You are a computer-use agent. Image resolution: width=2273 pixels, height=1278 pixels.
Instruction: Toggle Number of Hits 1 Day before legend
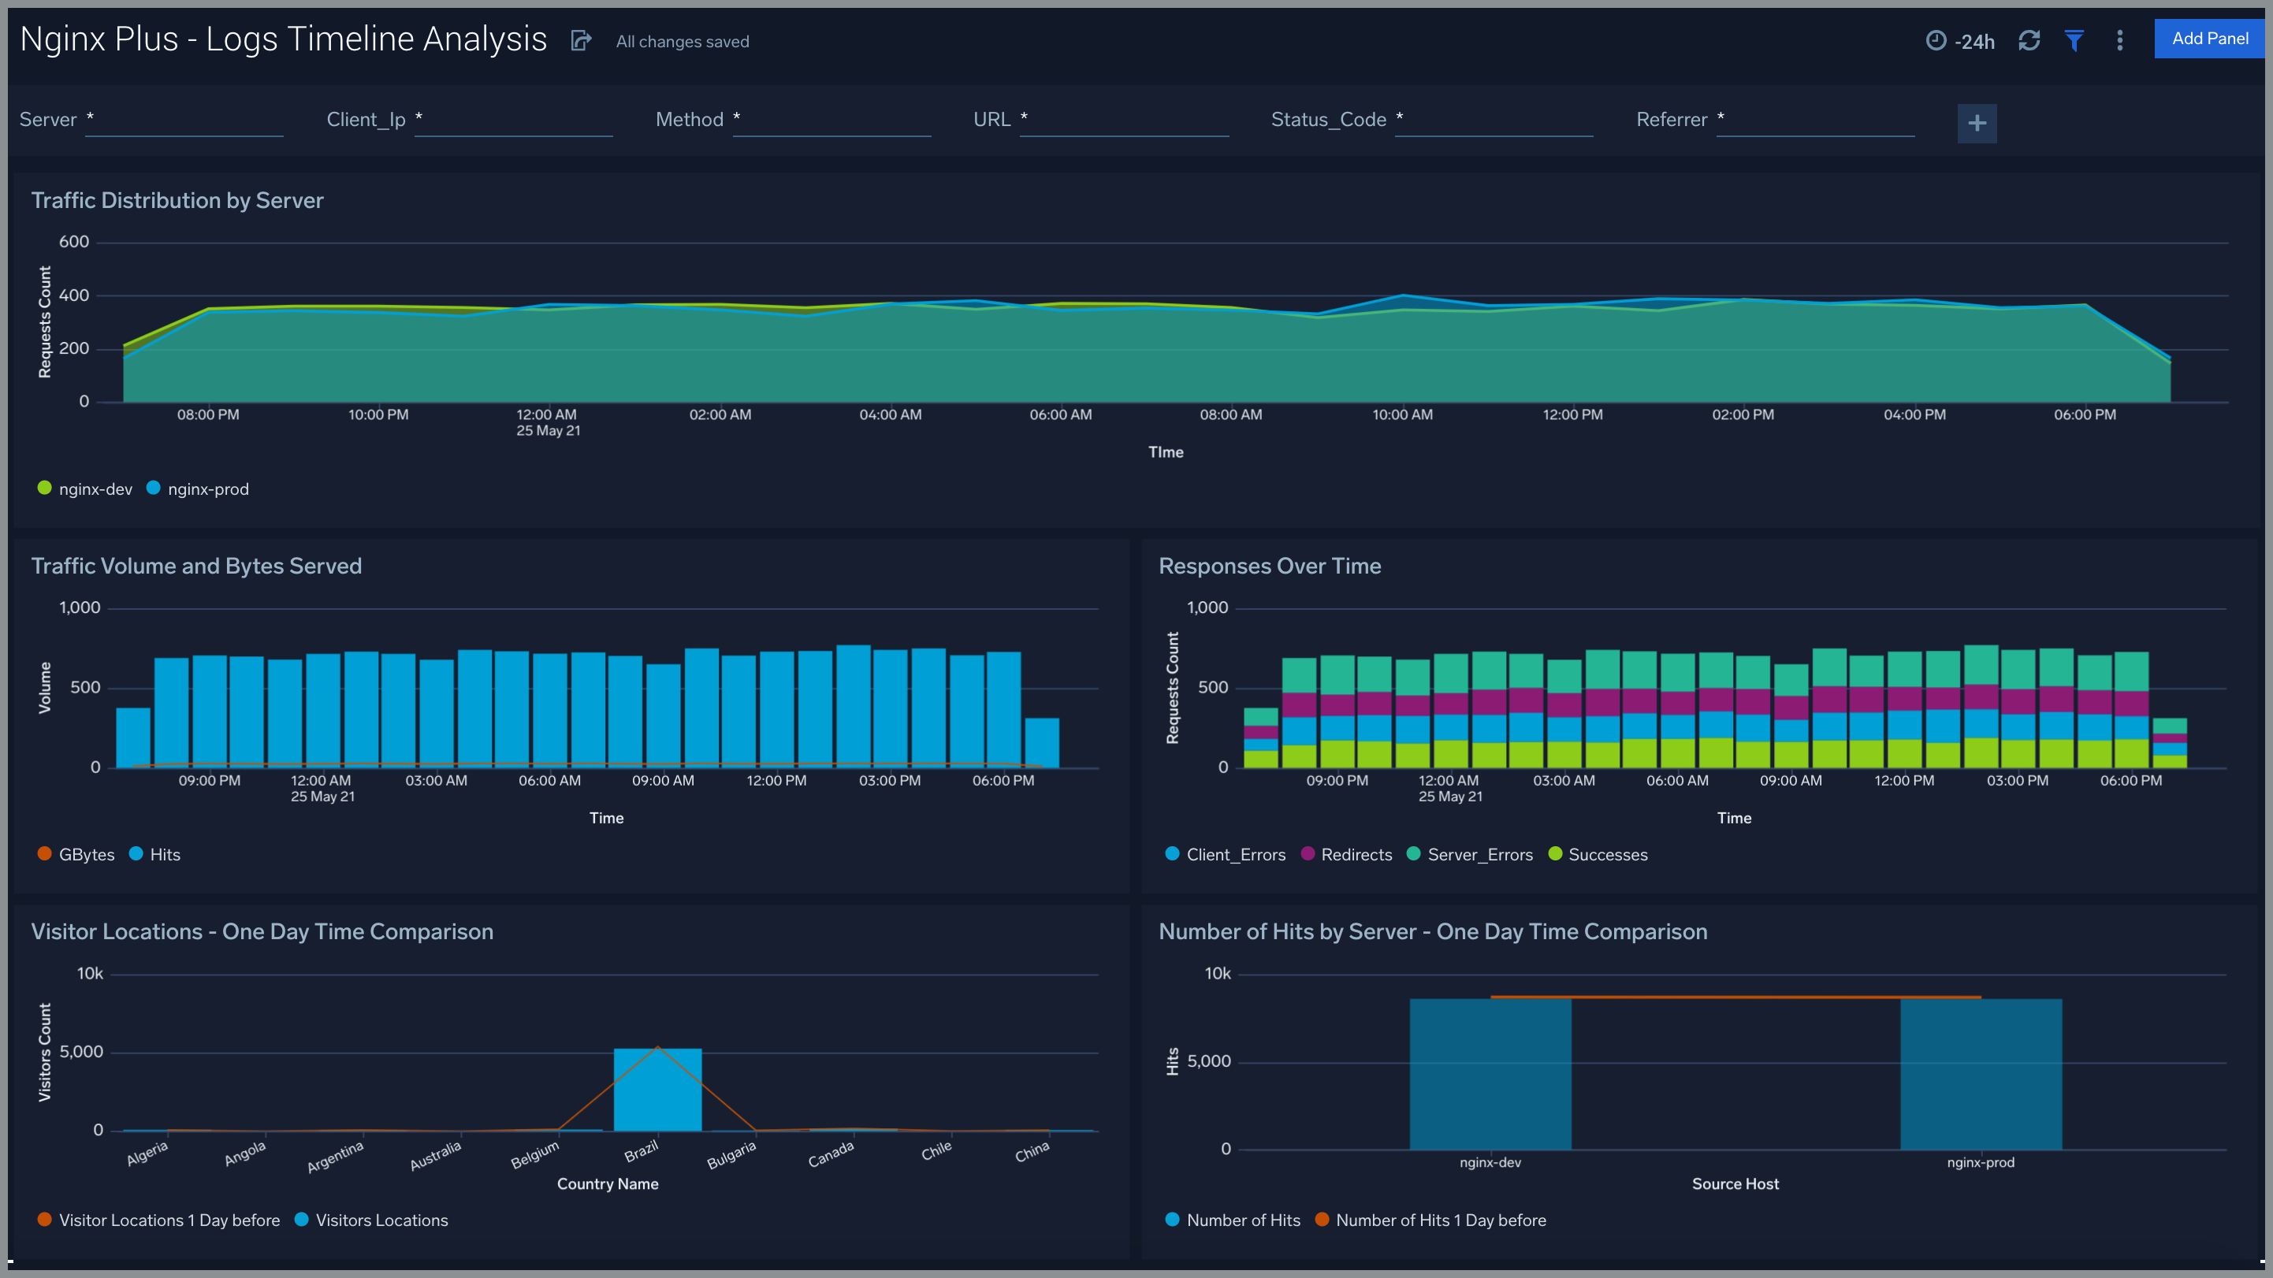click(1439, 1220)
